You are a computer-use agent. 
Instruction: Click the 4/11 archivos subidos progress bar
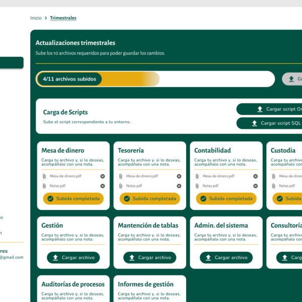point(155,79)
